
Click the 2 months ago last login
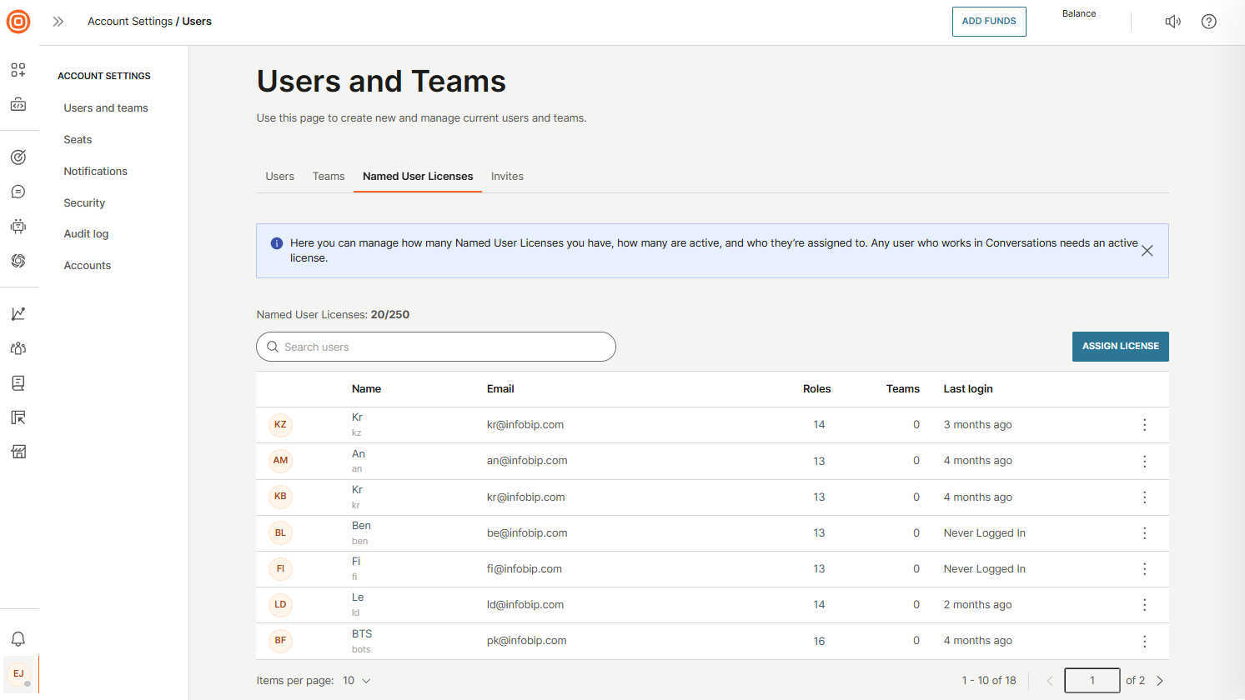(977, 605)
